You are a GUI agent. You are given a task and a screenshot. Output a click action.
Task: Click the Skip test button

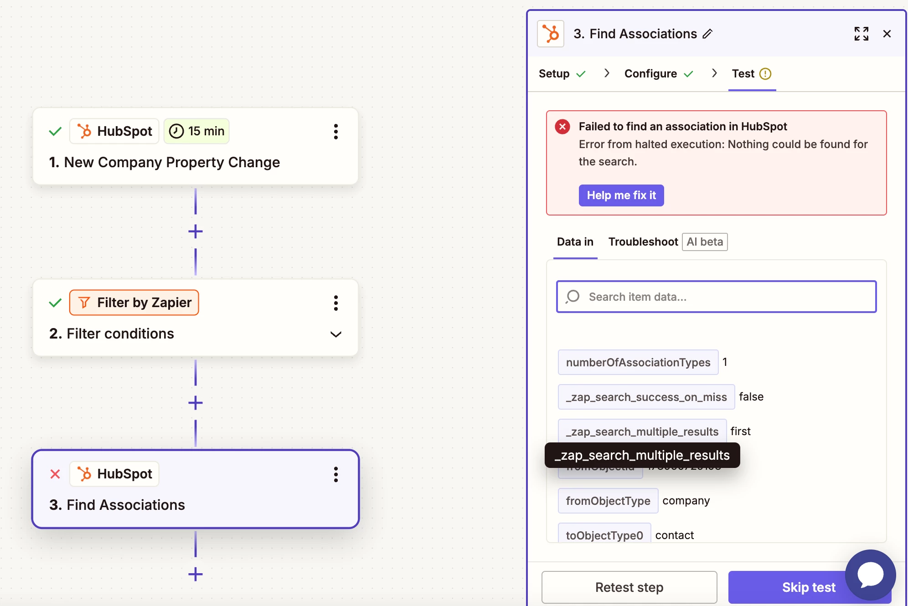click(x=809, y=587)
